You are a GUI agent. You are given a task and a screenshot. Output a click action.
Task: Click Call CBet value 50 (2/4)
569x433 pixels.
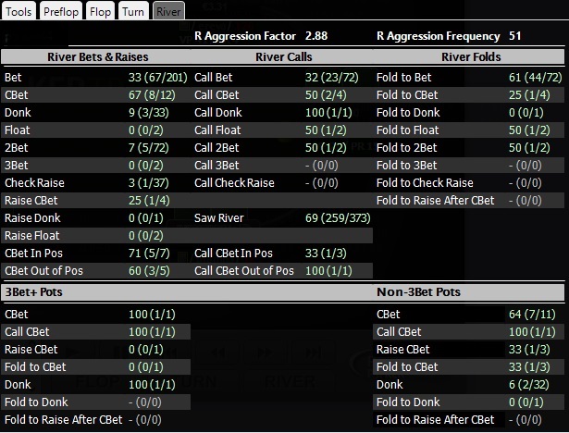[x=326, y=95]
